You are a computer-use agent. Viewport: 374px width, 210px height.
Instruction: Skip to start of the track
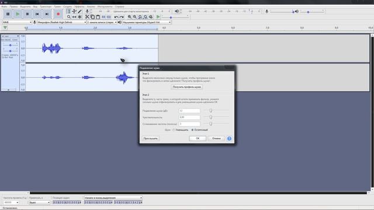37,14
